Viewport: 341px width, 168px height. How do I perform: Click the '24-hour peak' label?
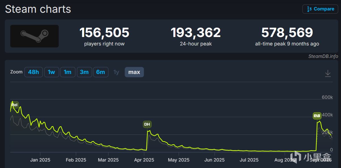click(x=196, y=44)
